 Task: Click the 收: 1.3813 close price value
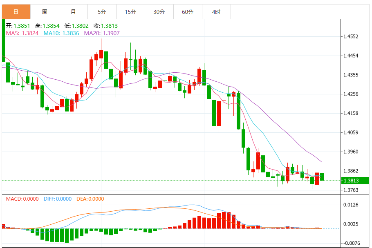[x=105, y=26]
